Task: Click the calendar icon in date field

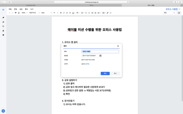Action: coord(100,56)
